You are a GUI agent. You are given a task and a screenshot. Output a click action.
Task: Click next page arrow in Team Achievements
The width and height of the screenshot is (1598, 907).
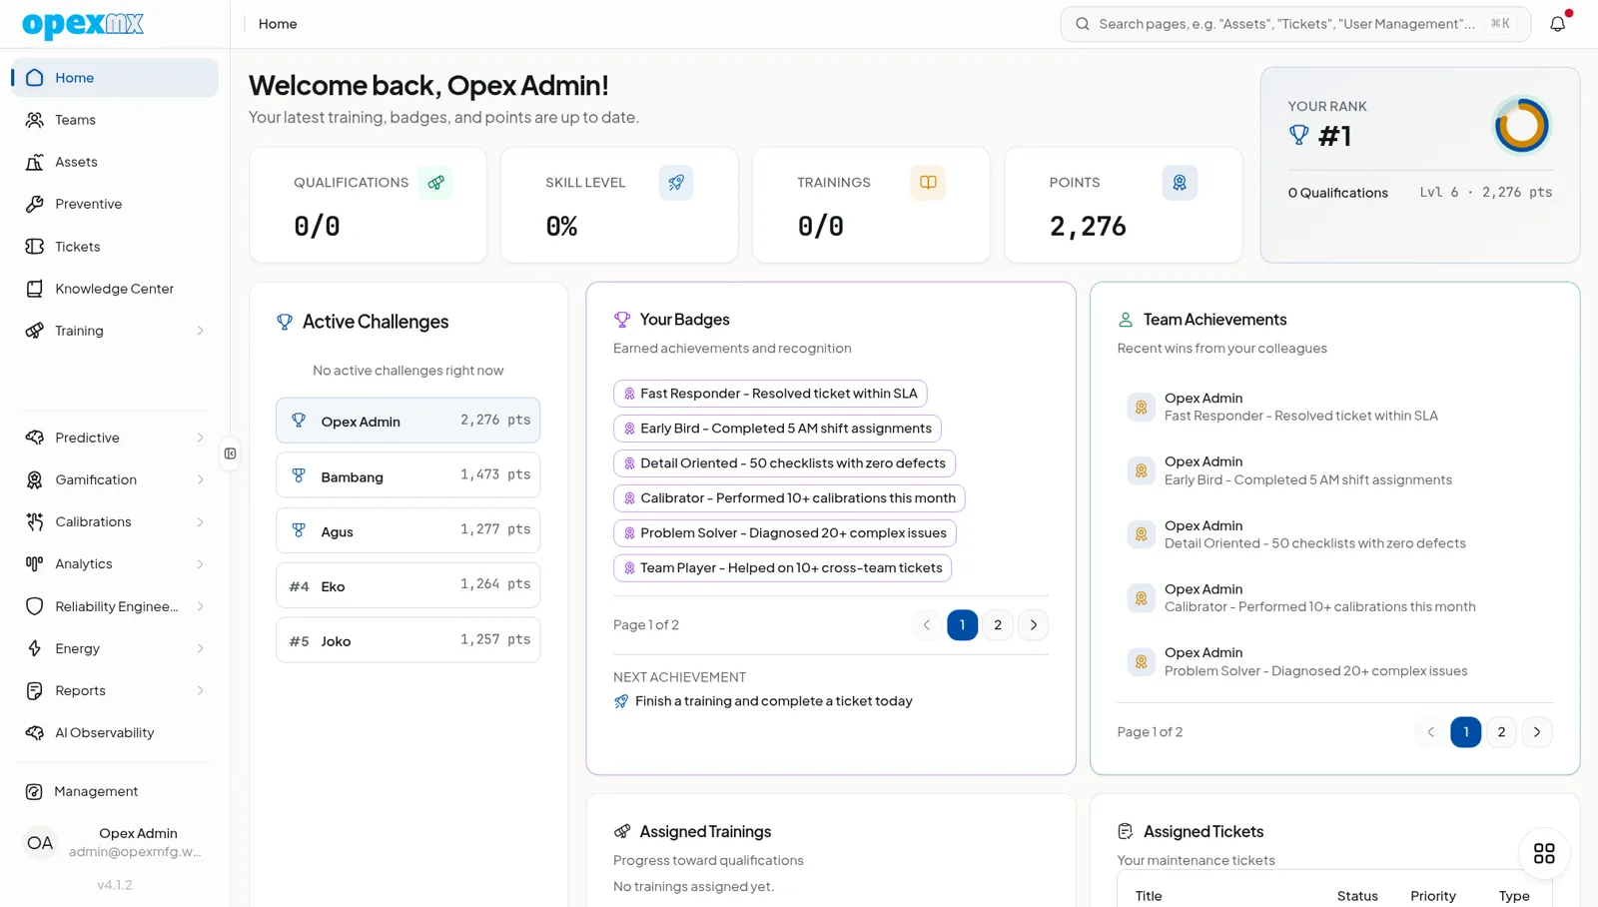[1537, 732]
